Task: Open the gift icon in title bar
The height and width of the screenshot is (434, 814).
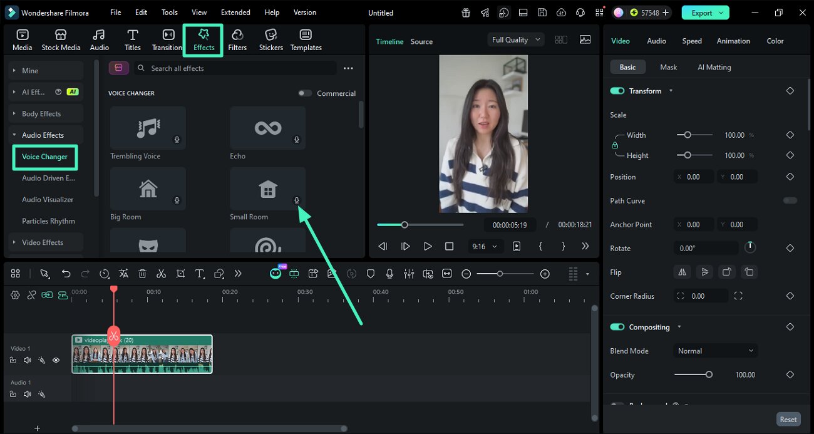Action: pyautogui.click(x=466, y=13)
